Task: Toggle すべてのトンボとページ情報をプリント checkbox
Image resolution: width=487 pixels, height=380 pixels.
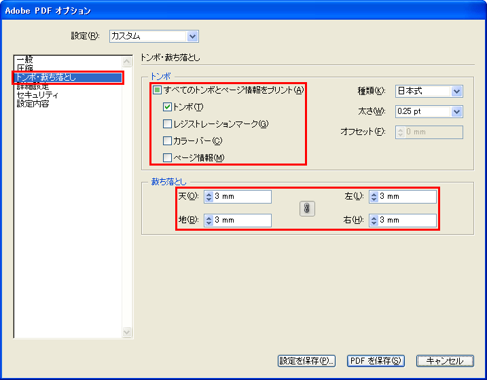Action: pos(157,90)
